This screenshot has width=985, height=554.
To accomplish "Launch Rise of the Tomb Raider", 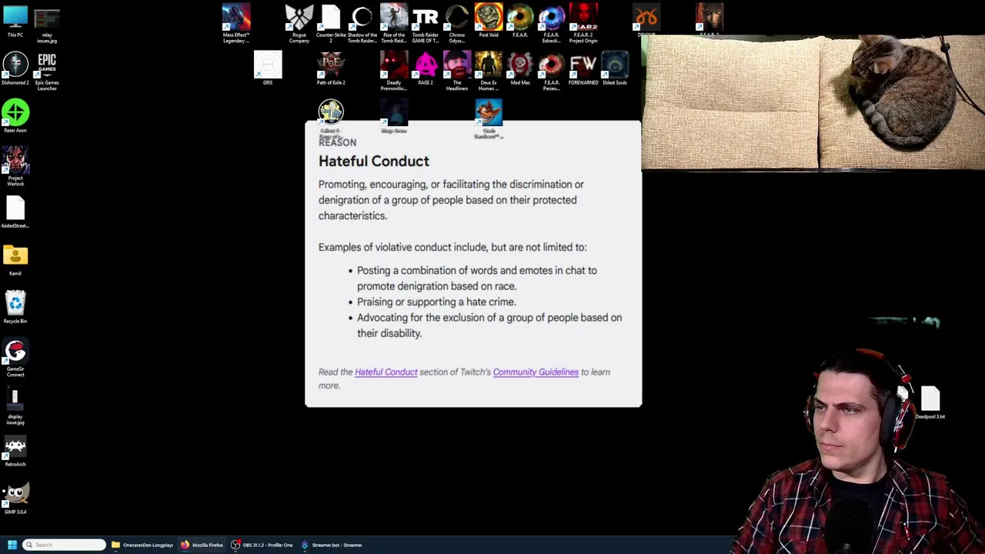I will tap(394, 24).
